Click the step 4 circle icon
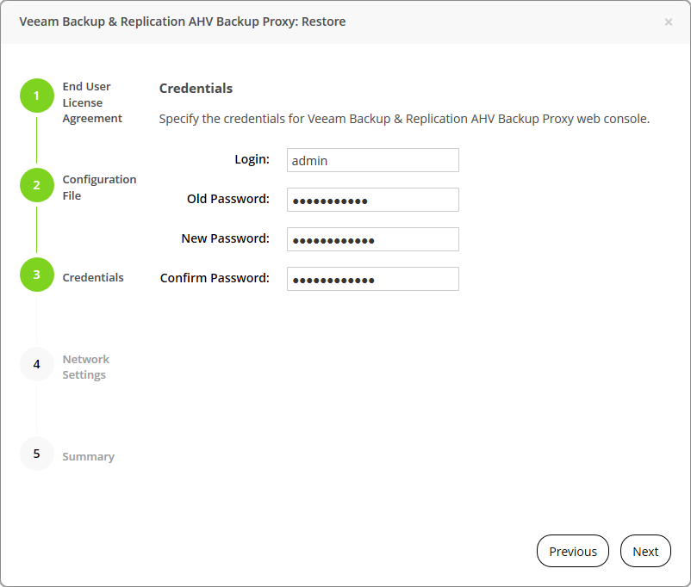 36,364
